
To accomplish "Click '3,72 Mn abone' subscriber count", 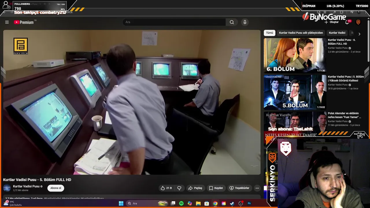I will pyautogui.click(x=21, y=190).
